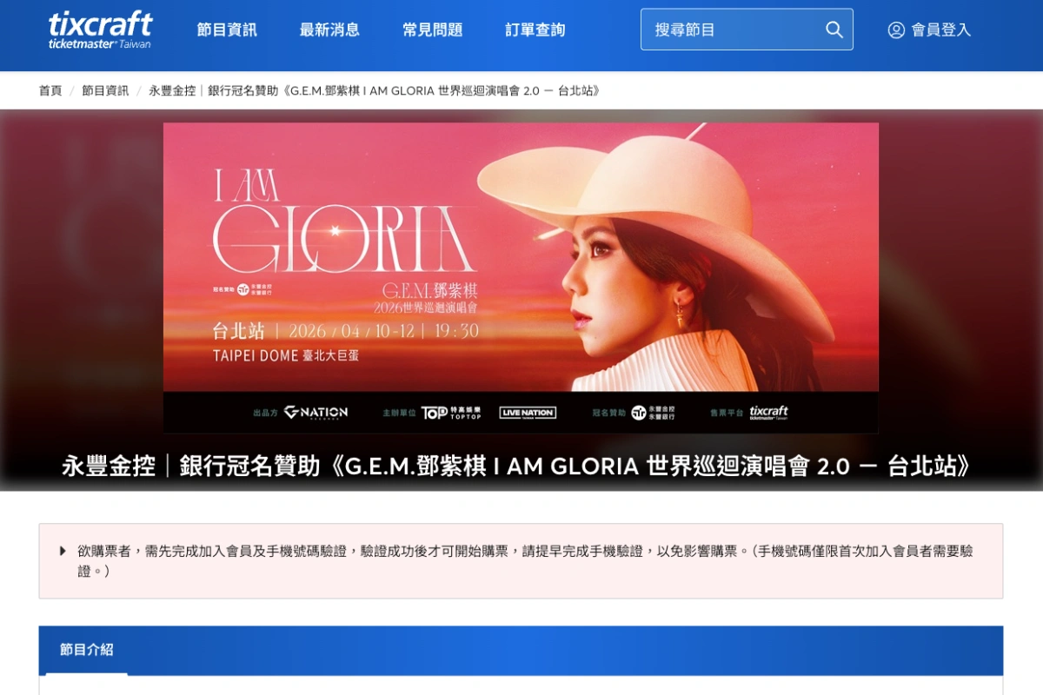
Task: Click the tixcraft logo in header
Action: [x=100, y=30]
